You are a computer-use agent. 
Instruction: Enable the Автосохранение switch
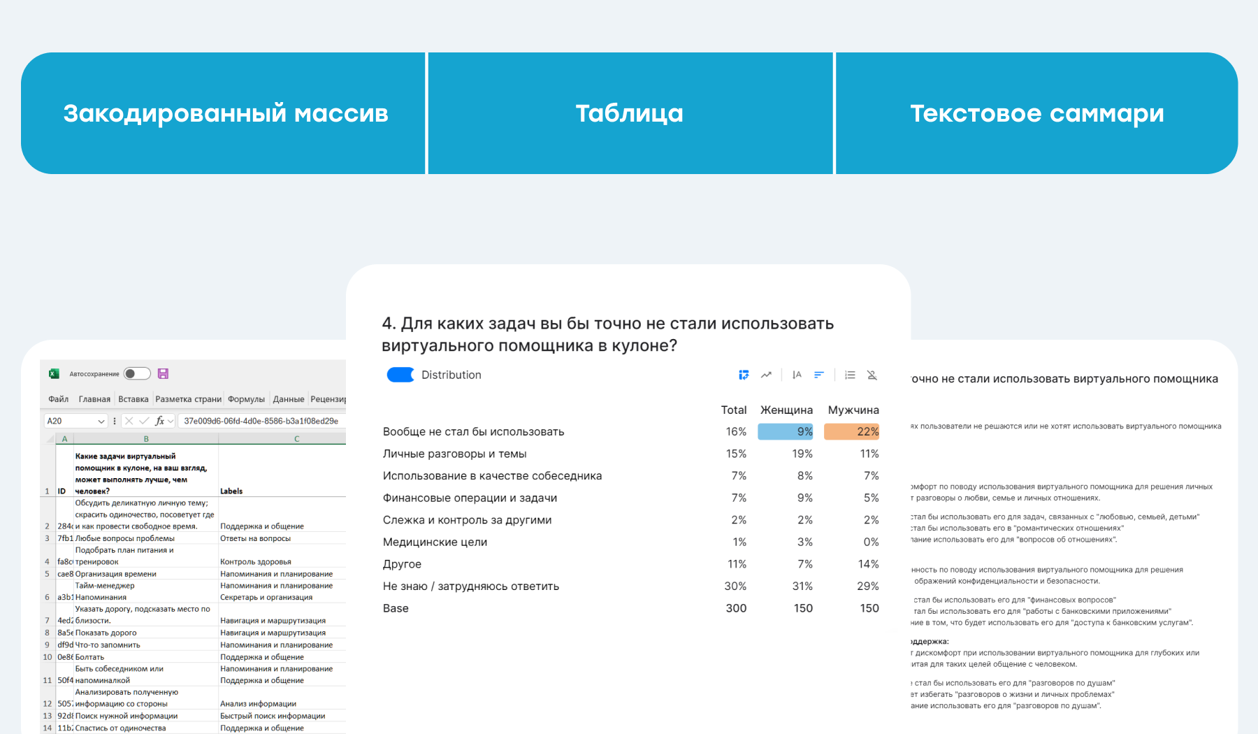tap(137, 374)
